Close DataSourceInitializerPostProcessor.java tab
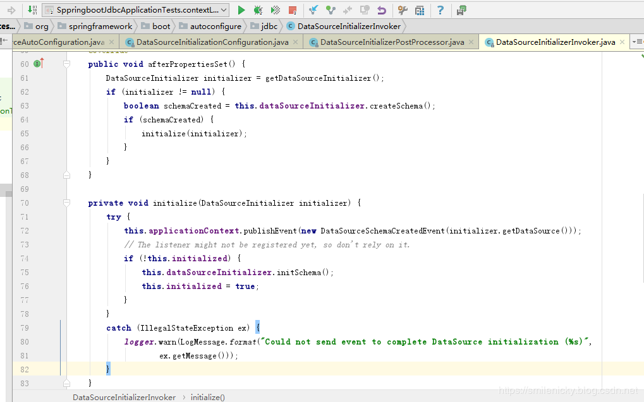Image resolution: width=644 pixels, height=402 pixels. click(471, 42)
